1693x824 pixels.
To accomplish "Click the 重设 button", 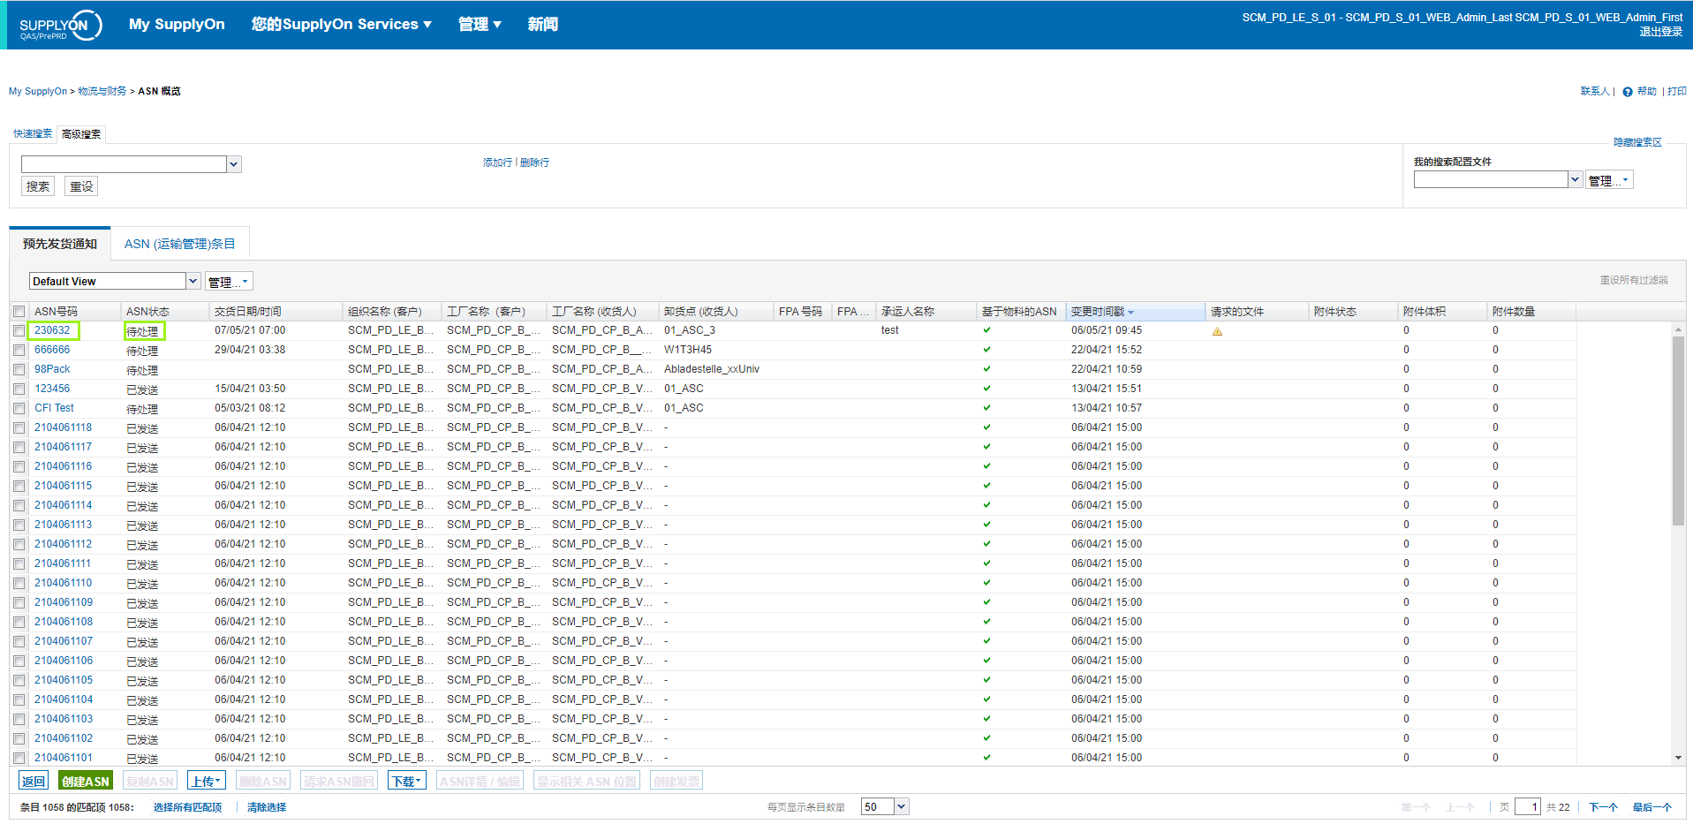I will click(81, 186).
